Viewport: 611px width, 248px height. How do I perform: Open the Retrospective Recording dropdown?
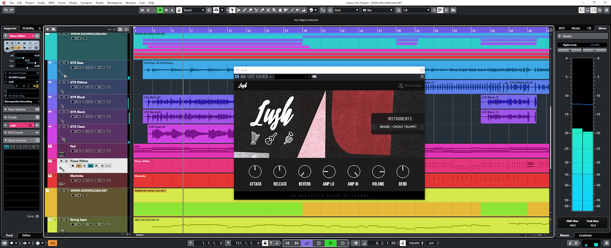22,101
